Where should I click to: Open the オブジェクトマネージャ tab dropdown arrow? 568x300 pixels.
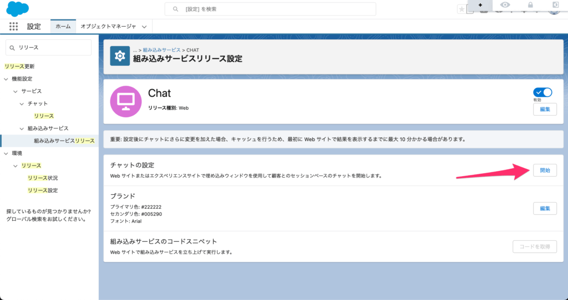(x=144, y=27)
